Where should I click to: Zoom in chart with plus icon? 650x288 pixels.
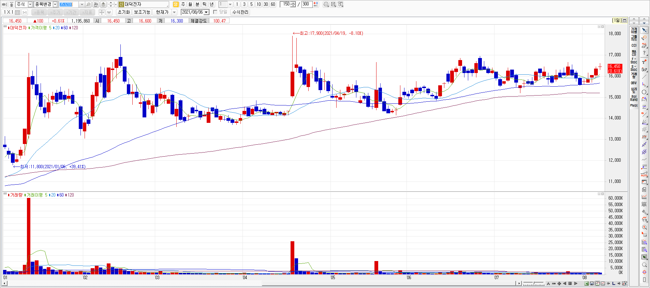pos(559,283)
